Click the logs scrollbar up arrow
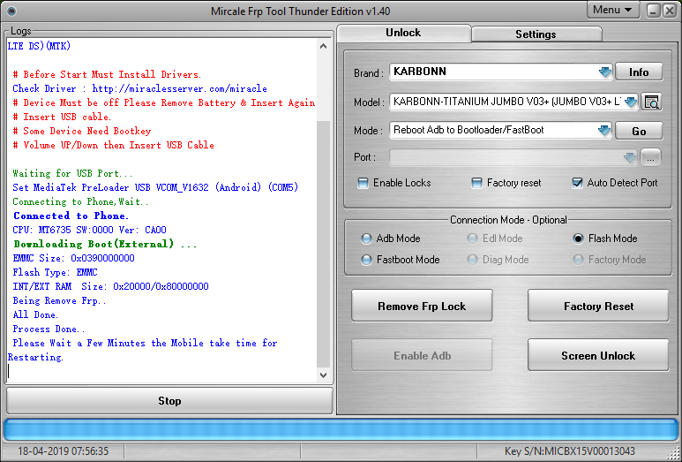Viewport: 682px width, 462px height. point(323,46)
